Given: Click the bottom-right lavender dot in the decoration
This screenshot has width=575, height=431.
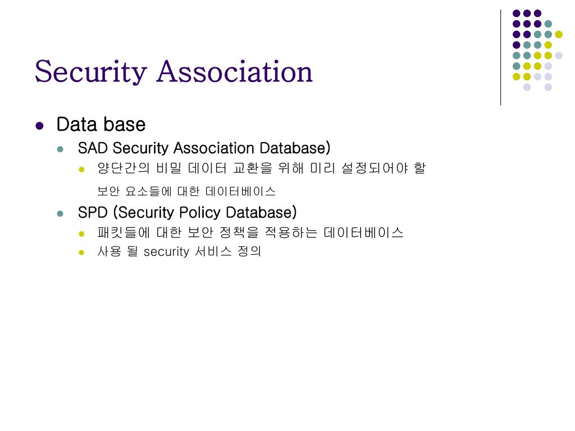Looking at the screenshot, I should pyautogui.click(x=548, y=87).
